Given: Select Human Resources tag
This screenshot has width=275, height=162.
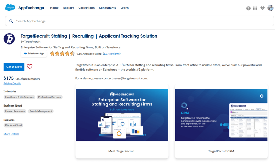Looking at the screenshot, I should tap(15, 111).
